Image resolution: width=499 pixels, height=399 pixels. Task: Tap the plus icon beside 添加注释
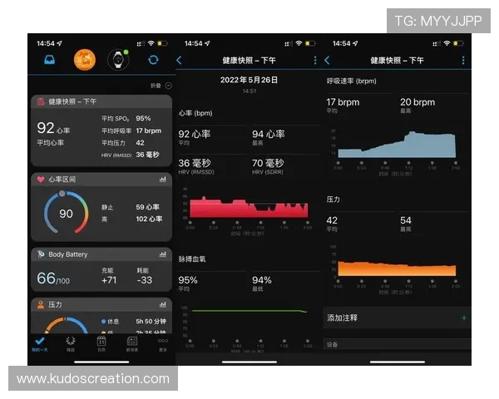tap(464, 318)
